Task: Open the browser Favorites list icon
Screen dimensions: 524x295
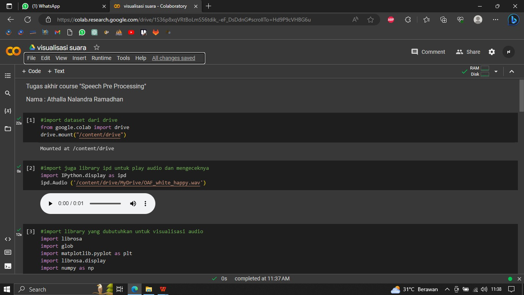Action: (x=427, y=20)
